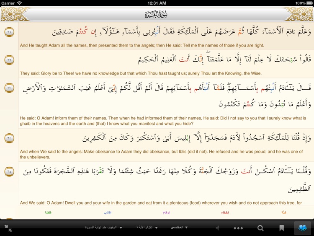Open more options with the three dots

238,228
